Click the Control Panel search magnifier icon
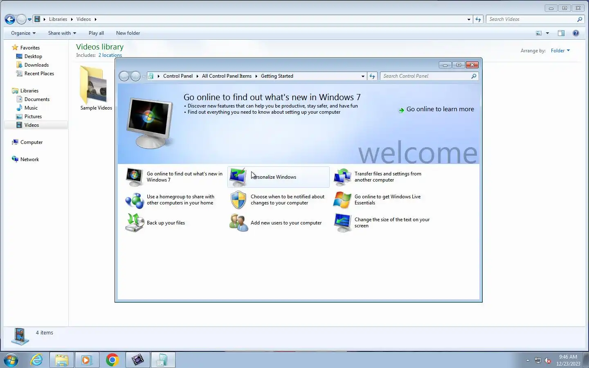The height and width of the screenshot is (368, 589). coord(474,76)
